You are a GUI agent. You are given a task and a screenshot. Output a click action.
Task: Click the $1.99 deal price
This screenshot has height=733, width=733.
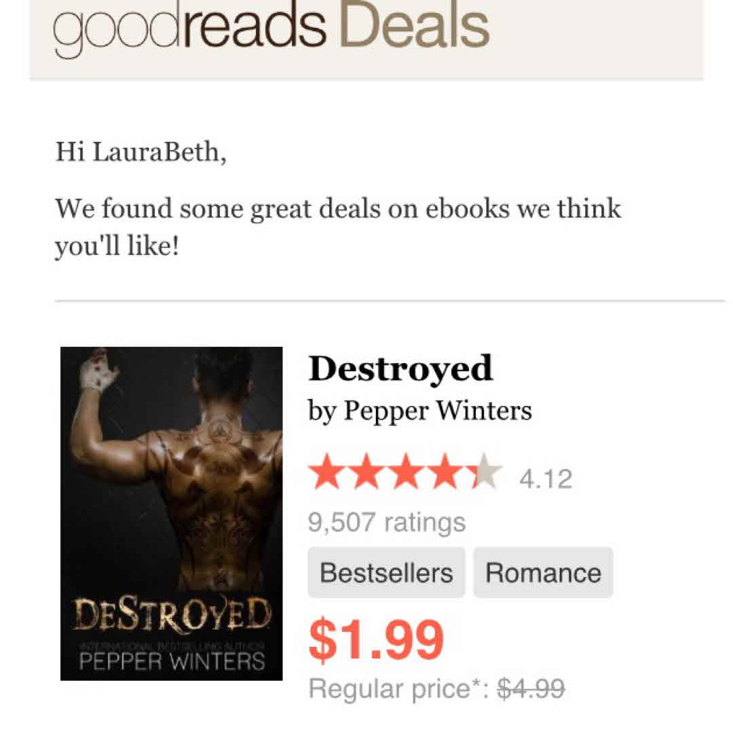[376, 640]
